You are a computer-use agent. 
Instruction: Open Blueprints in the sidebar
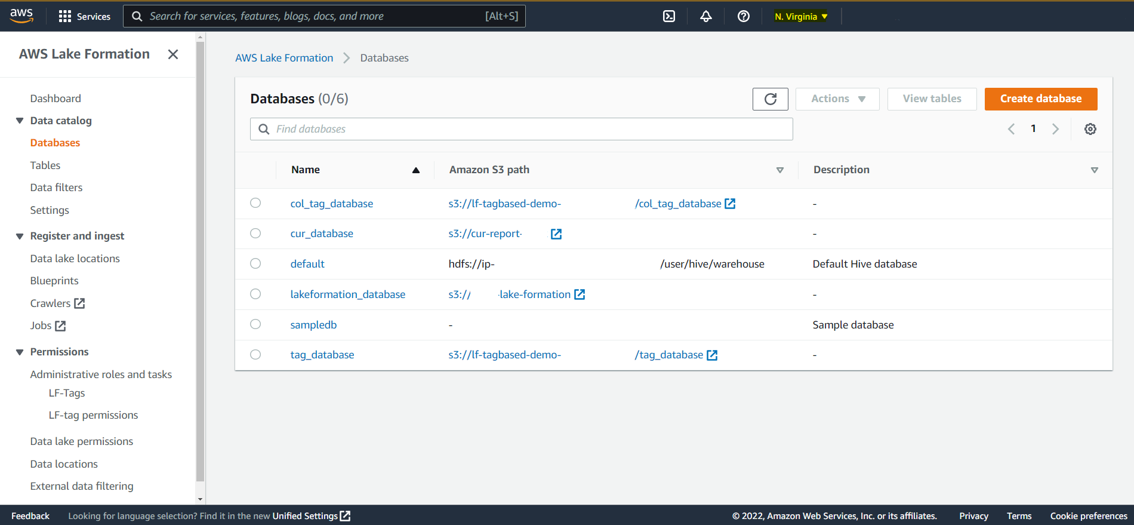click(54, 281)
